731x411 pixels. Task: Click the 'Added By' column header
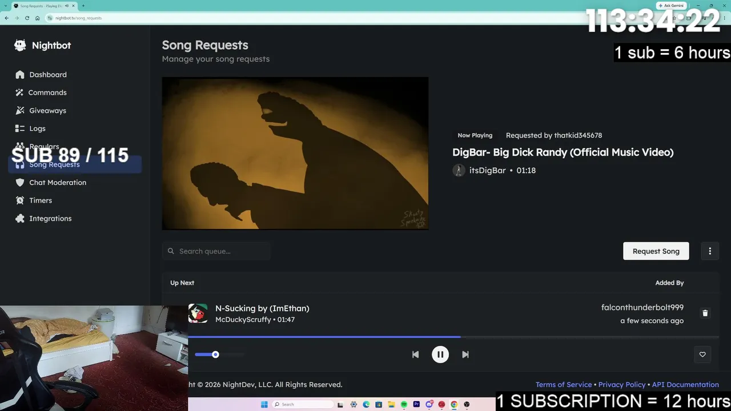[669, 283]
